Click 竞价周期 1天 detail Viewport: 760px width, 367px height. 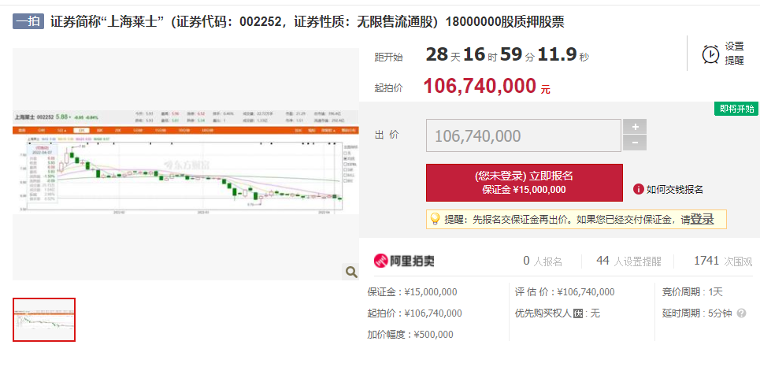pyautogui.click(x=692, y=292)
